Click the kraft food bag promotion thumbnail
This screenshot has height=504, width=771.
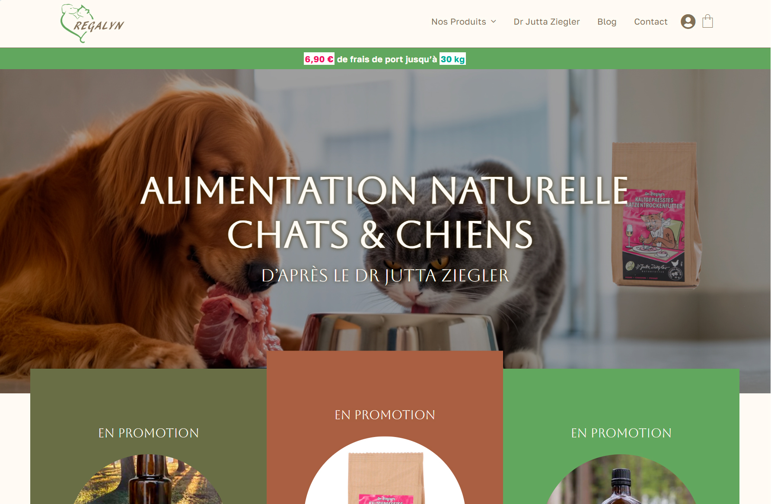pos(385,471)
